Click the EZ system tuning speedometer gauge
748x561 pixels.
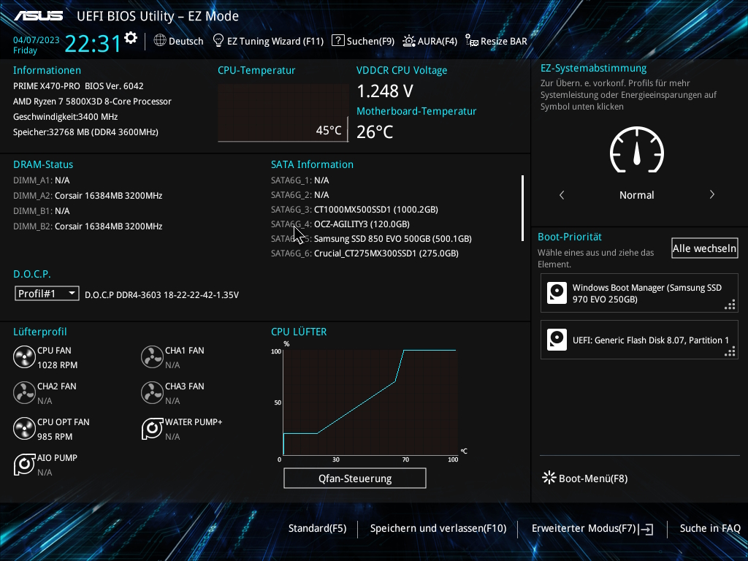[x=637, y=150]
